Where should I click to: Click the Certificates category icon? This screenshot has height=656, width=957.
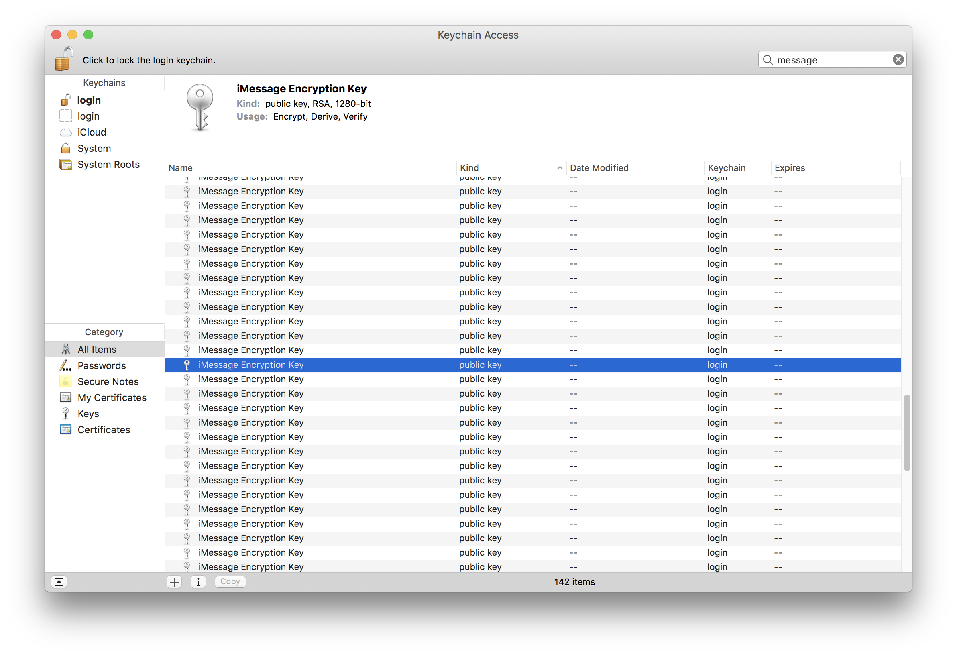[66, 430]
